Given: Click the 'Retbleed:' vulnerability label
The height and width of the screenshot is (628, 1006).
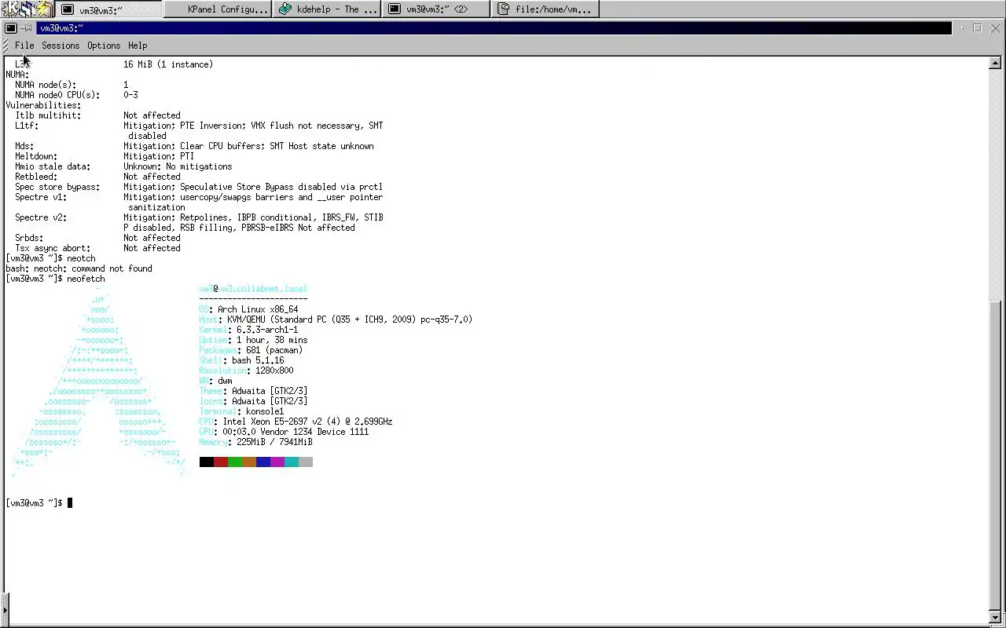Looking at the screenshot, I should [36, 177].
